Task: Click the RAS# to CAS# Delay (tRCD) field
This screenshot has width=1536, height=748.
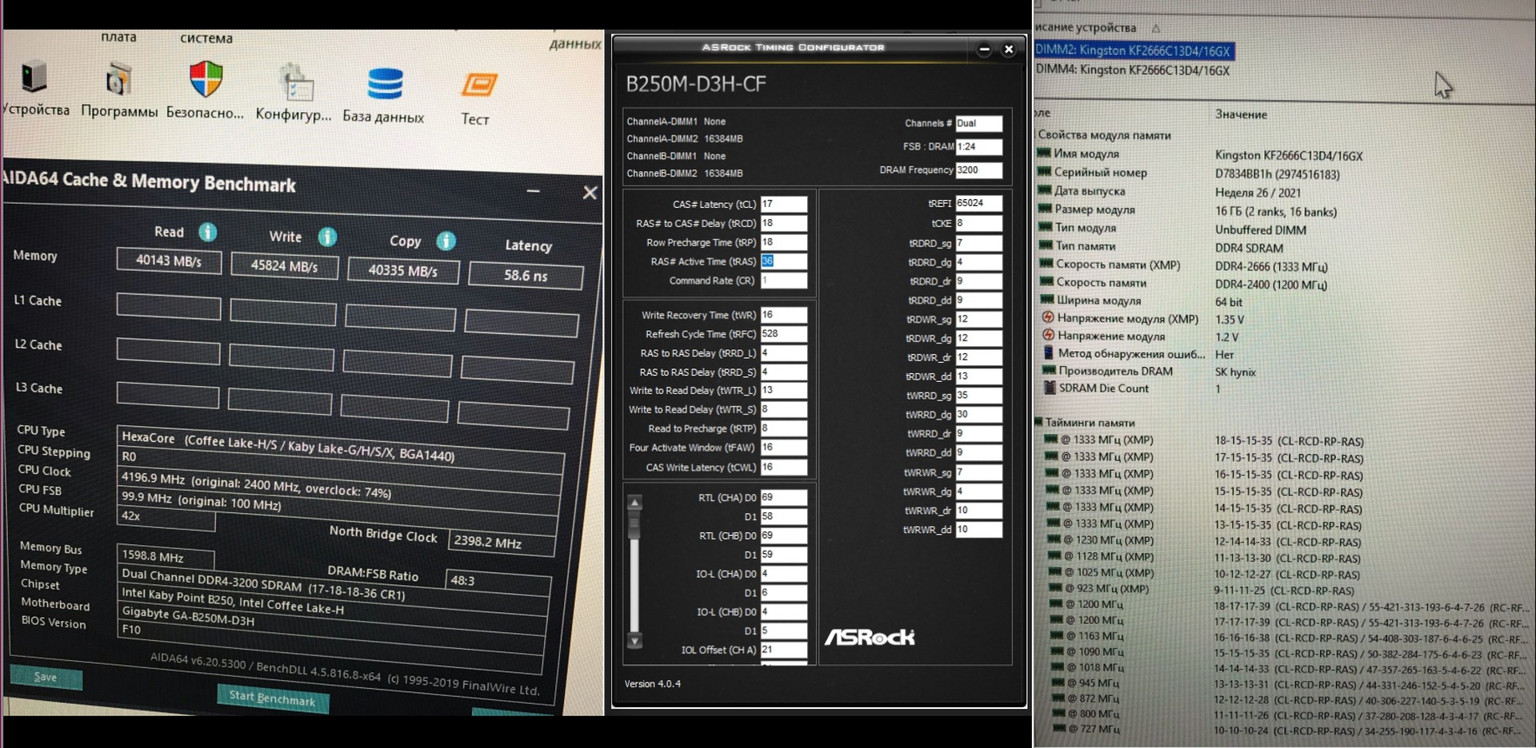Action: pos(783,223)
